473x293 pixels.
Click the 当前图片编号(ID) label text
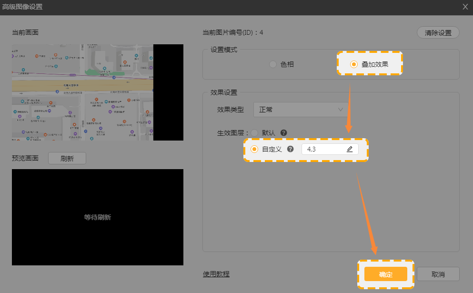pos(233,33)
